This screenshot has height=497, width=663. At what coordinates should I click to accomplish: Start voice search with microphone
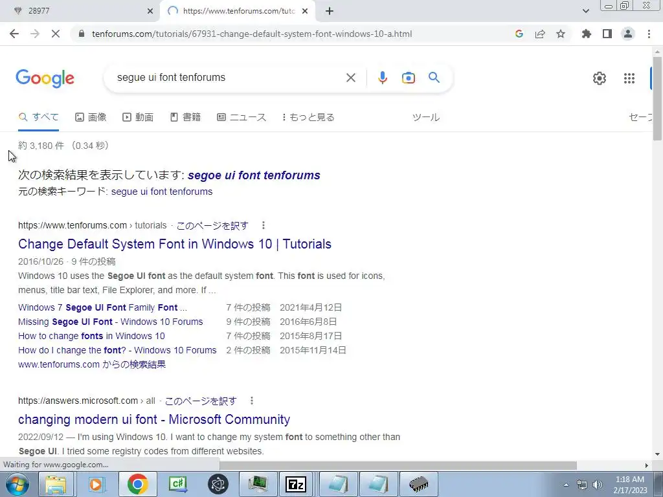[x=382, y=78]
